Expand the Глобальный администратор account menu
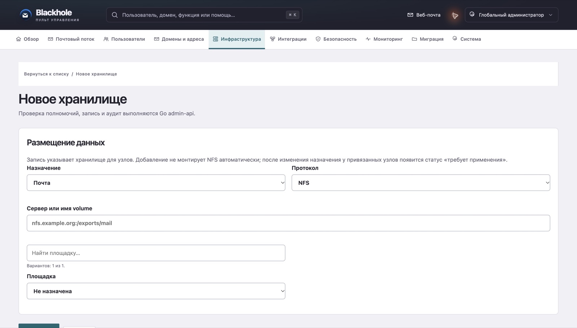577x328 pixels. [511, 15]
